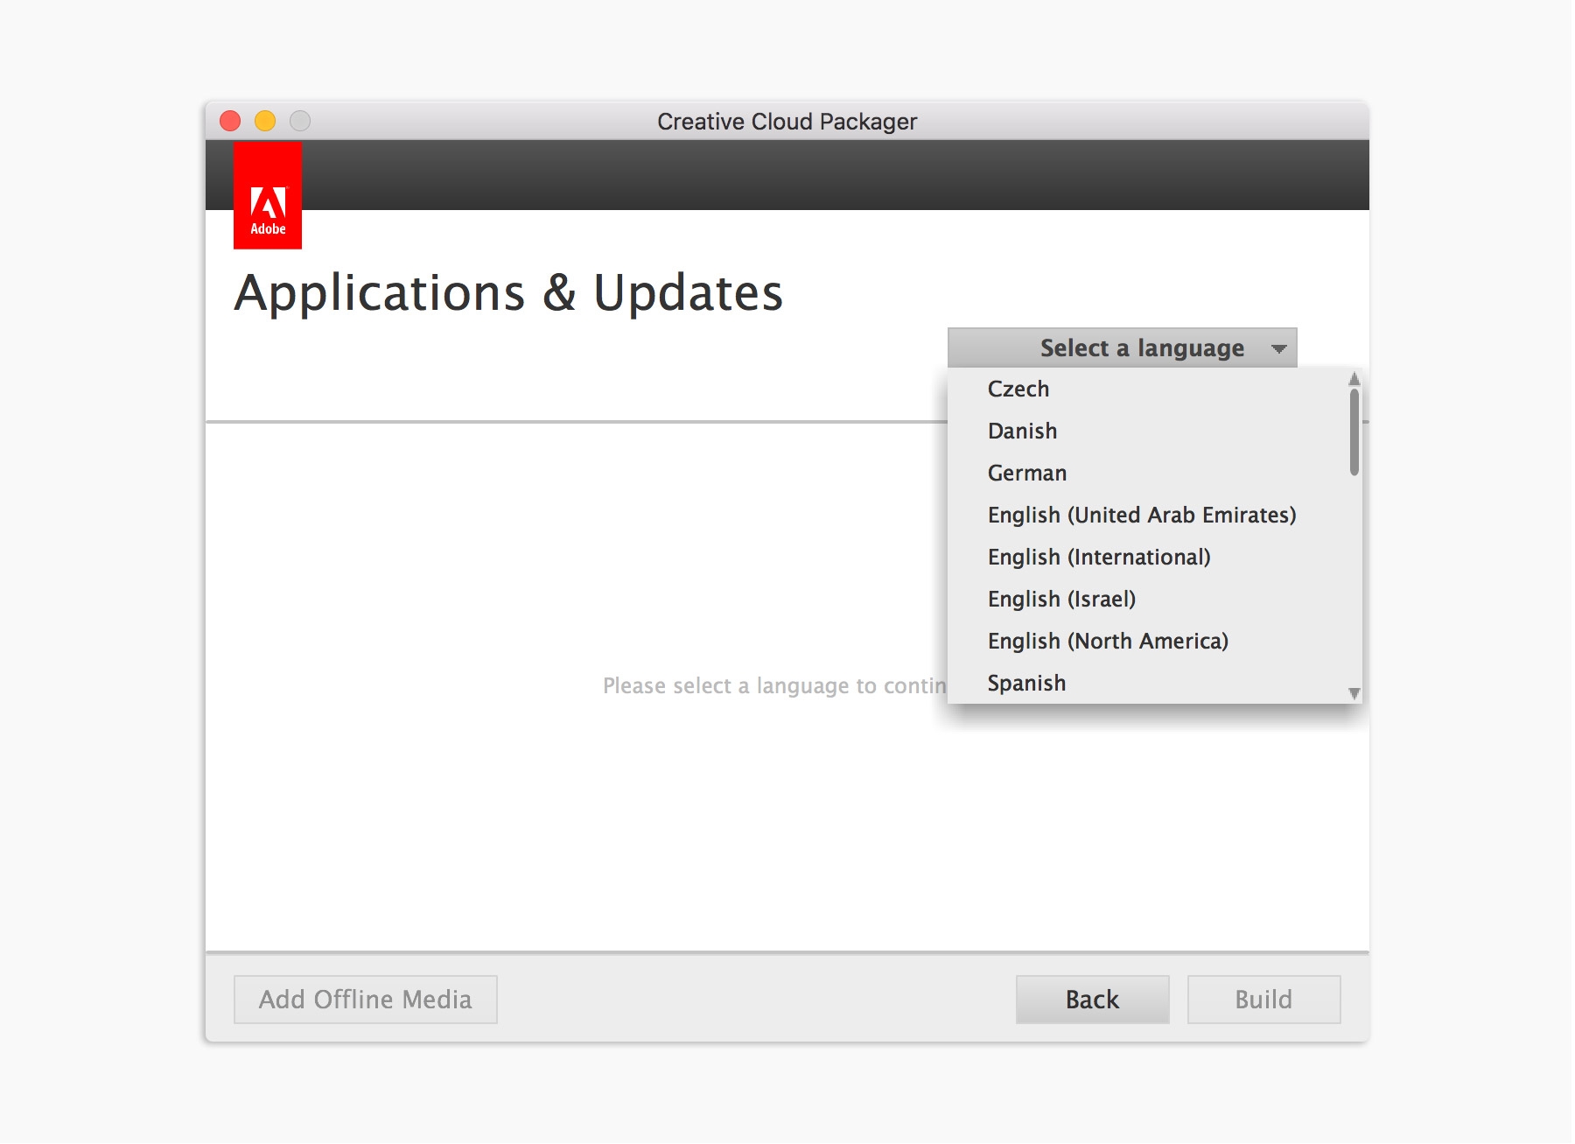Screen dimensions: 1575x1144
Task: Click the dropdown arrow beside Select a language
Action: pyautogui.click(x=1280, y=347)
